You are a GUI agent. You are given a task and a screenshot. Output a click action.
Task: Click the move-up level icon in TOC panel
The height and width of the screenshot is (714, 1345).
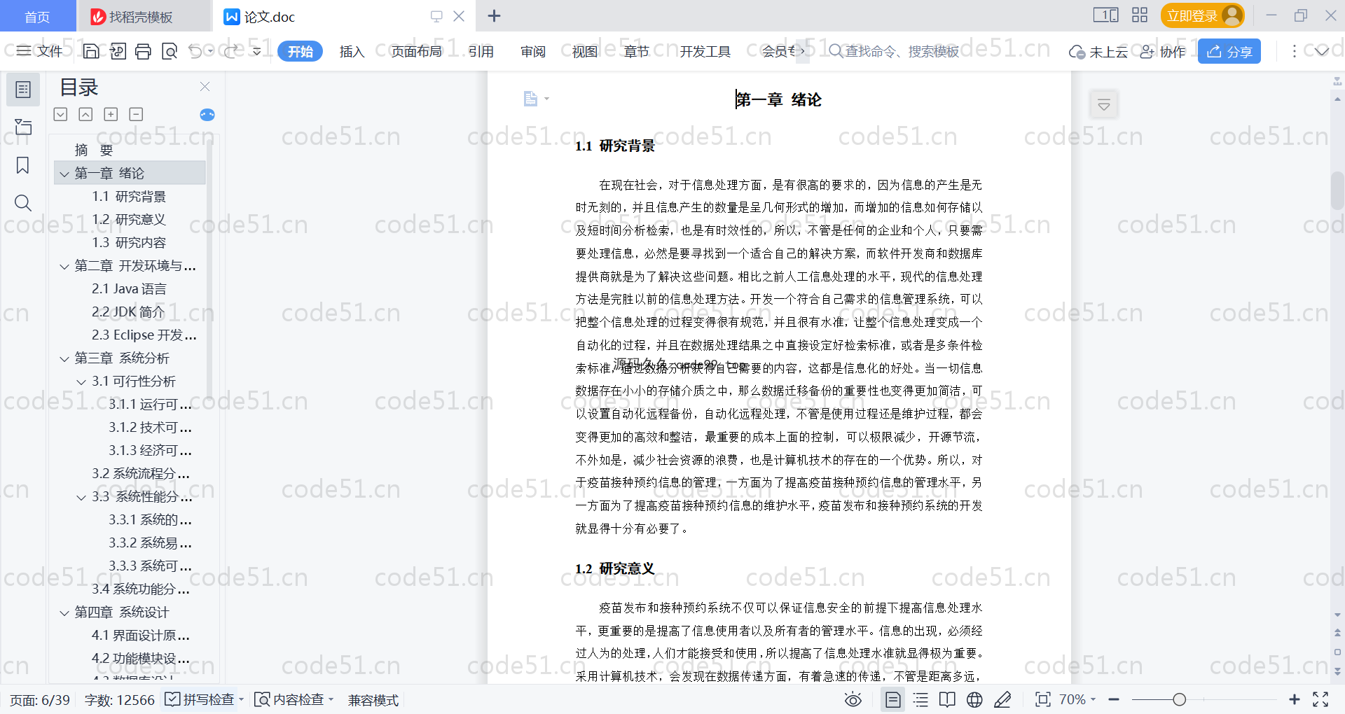point(85,114)
